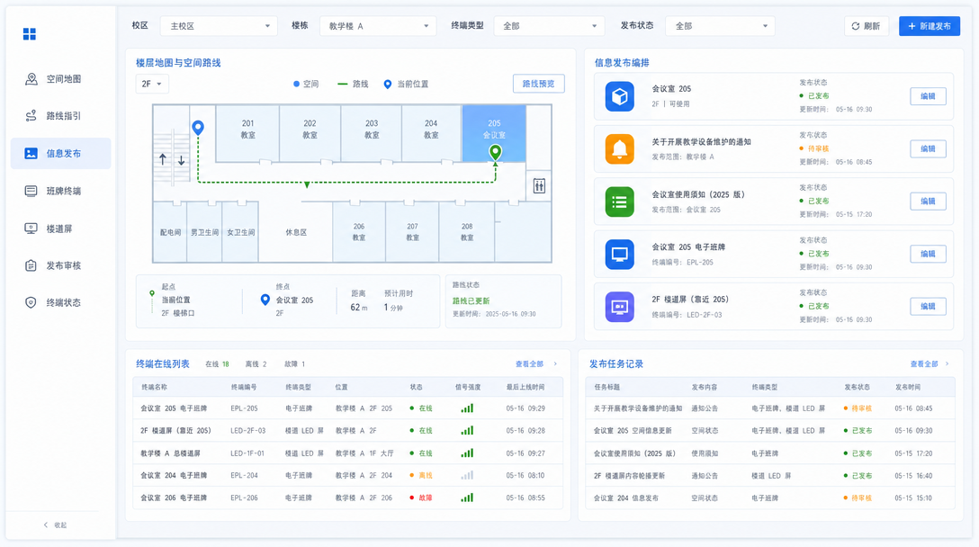This screenshot has height=547, width=979.
Task: Open 路线指引 in the sidebar
Action: 60,116
